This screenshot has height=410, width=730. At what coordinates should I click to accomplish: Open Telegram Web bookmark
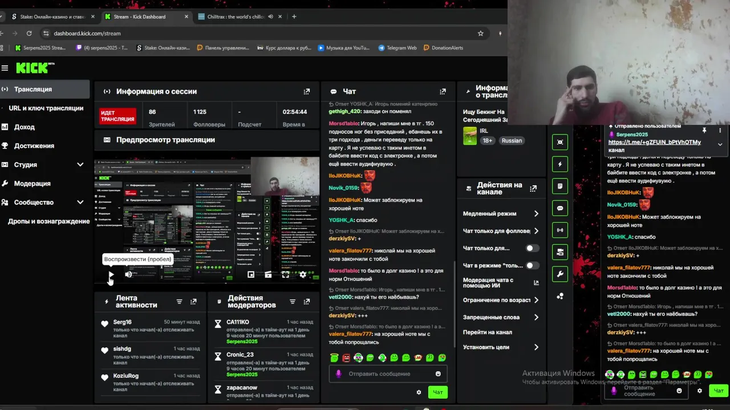click(397, 48)
